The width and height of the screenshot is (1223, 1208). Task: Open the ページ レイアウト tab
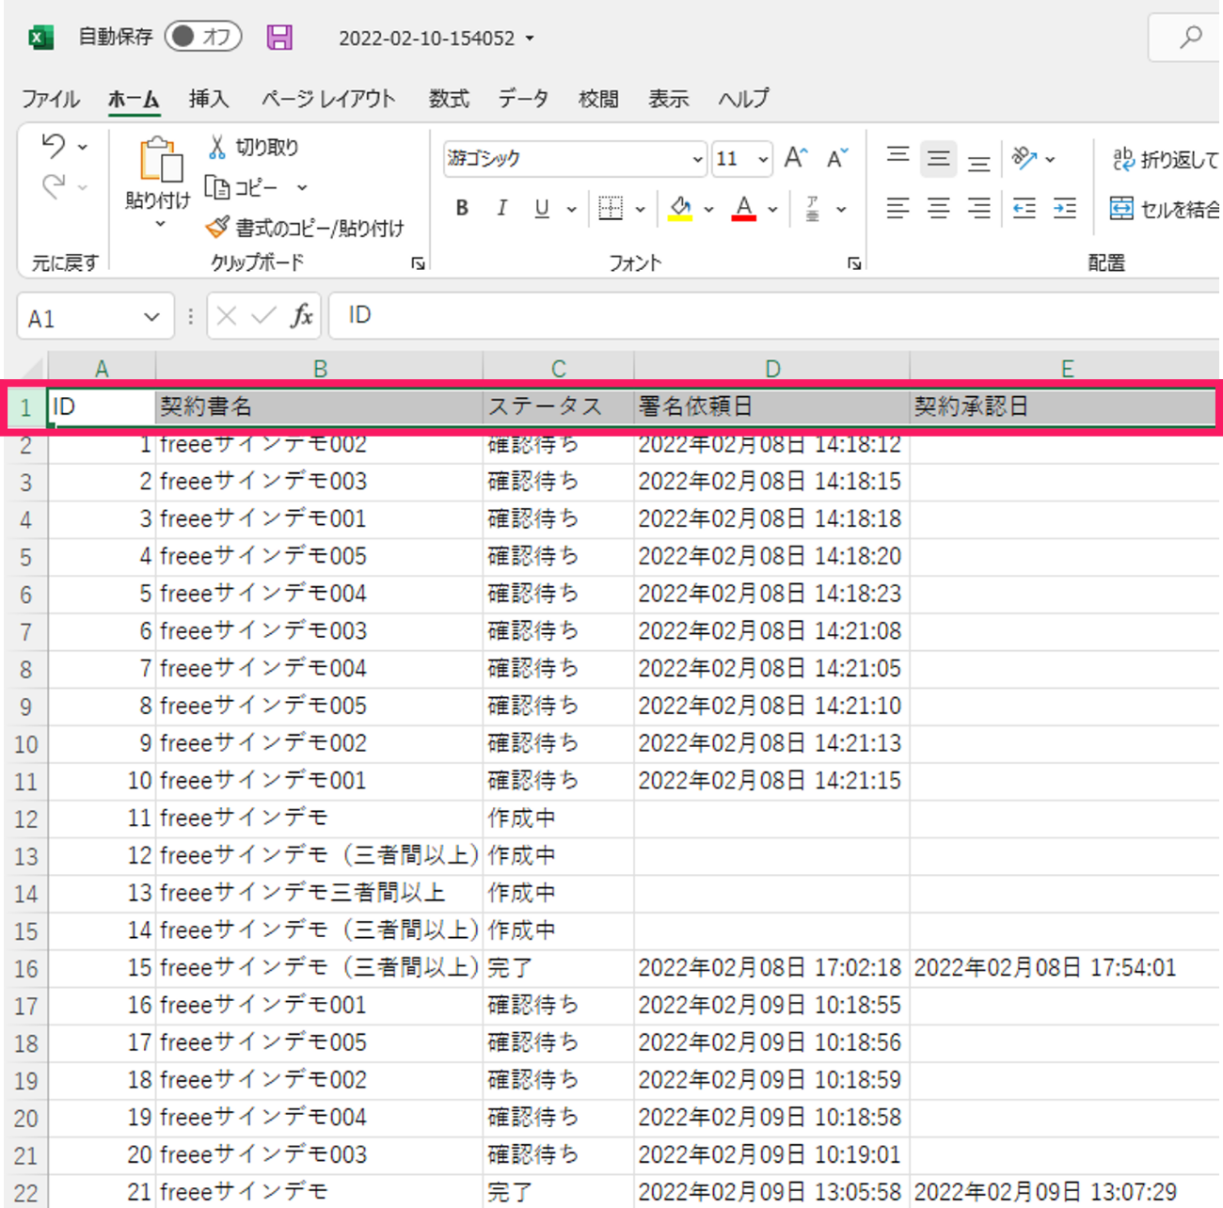[x=327, y=99]
